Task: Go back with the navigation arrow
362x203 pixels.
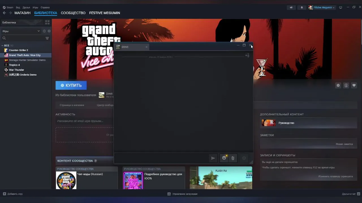Action: pyautogui.click(x=4, y=13)
